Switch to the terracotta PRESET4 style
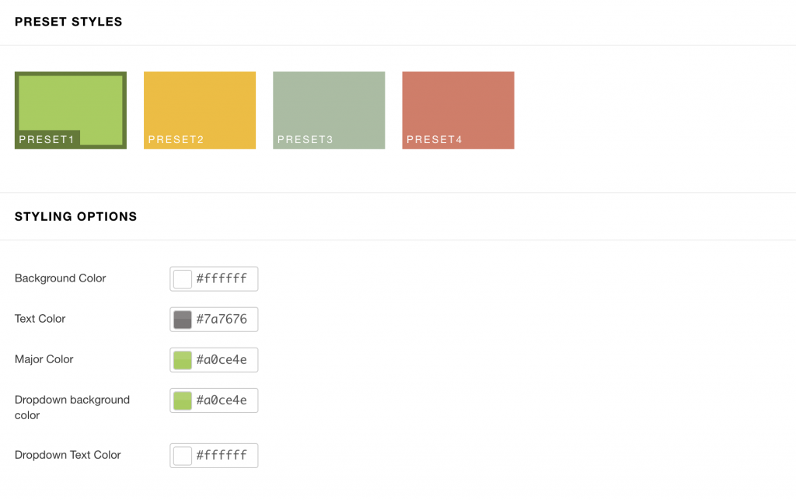The height and width of the screenshot is (500, 796). click(x=457, y=110)
